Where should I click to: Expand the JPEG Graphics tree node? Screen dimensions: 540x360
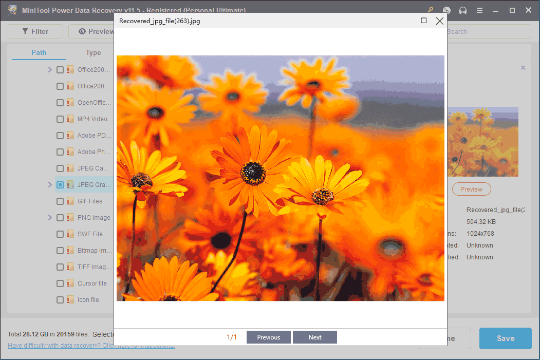(50, 185)
